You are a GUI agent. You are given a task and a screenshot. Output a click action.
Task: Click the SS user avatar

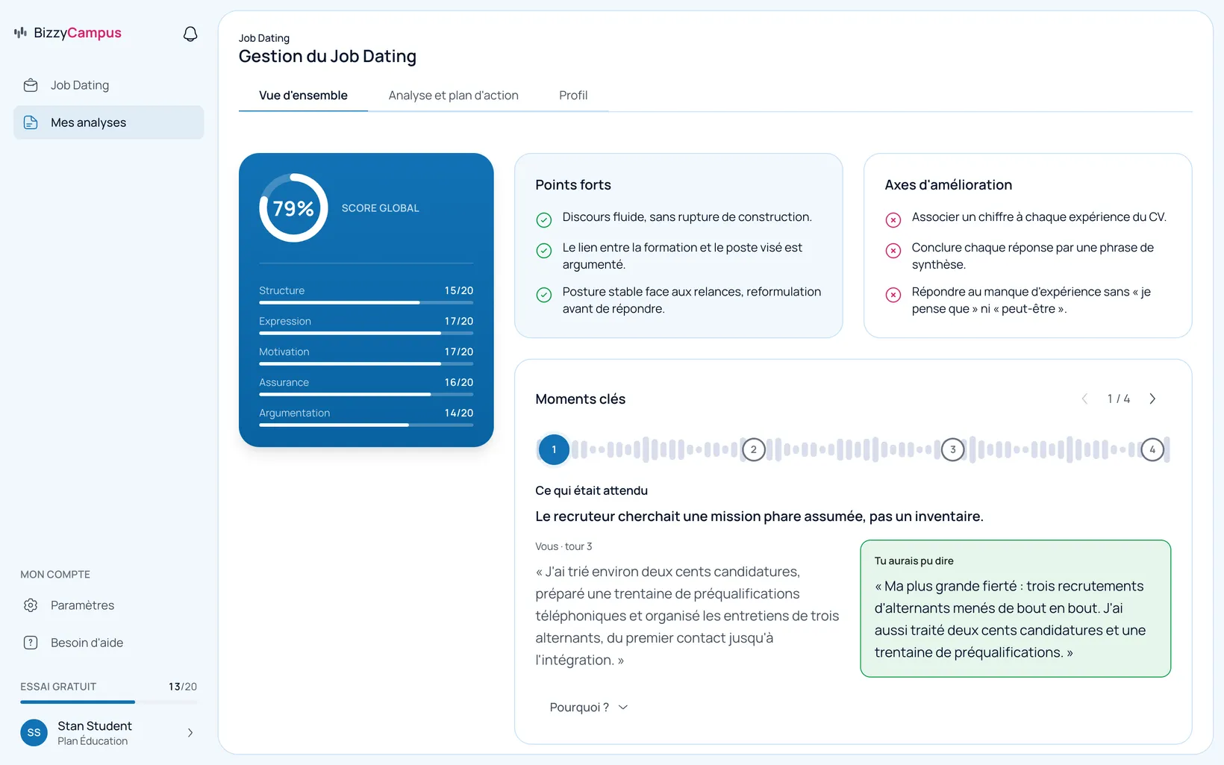pos(34,733)
